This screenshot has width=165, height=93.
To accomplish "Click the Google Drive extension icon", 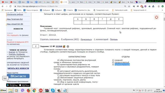I will pos(153,6).
